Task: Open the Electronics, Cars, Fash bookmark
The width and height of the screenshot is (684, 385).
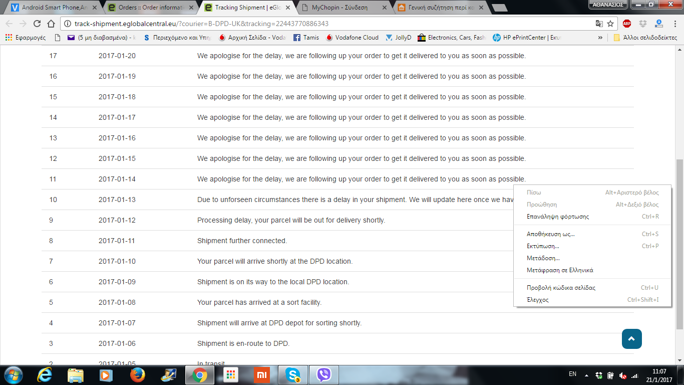Action: tap(452, 38)
